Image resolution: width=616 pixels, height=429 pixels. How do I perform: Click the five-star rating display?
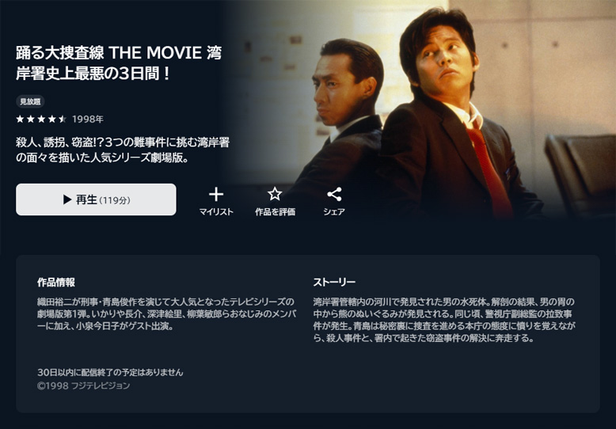coord(41,119)
